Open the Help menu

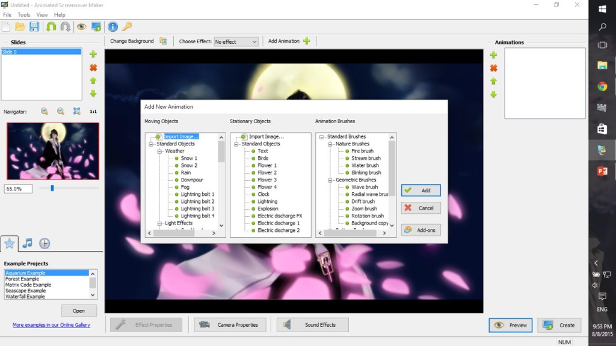60,14
